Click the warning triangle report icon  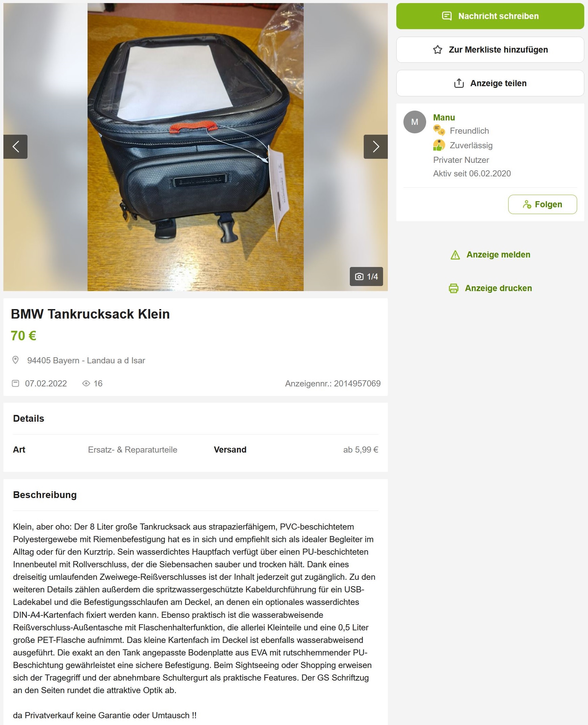point(455,255)
